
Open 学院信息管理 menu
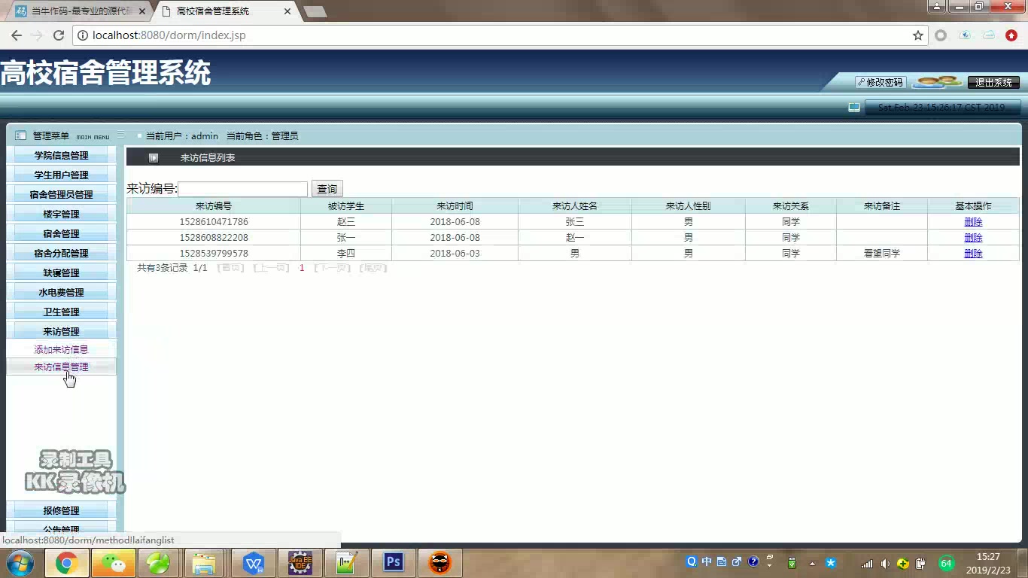(x=61, y=155)
